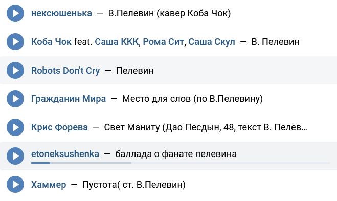Play the etoneksushenka track

tap(15, 156)
